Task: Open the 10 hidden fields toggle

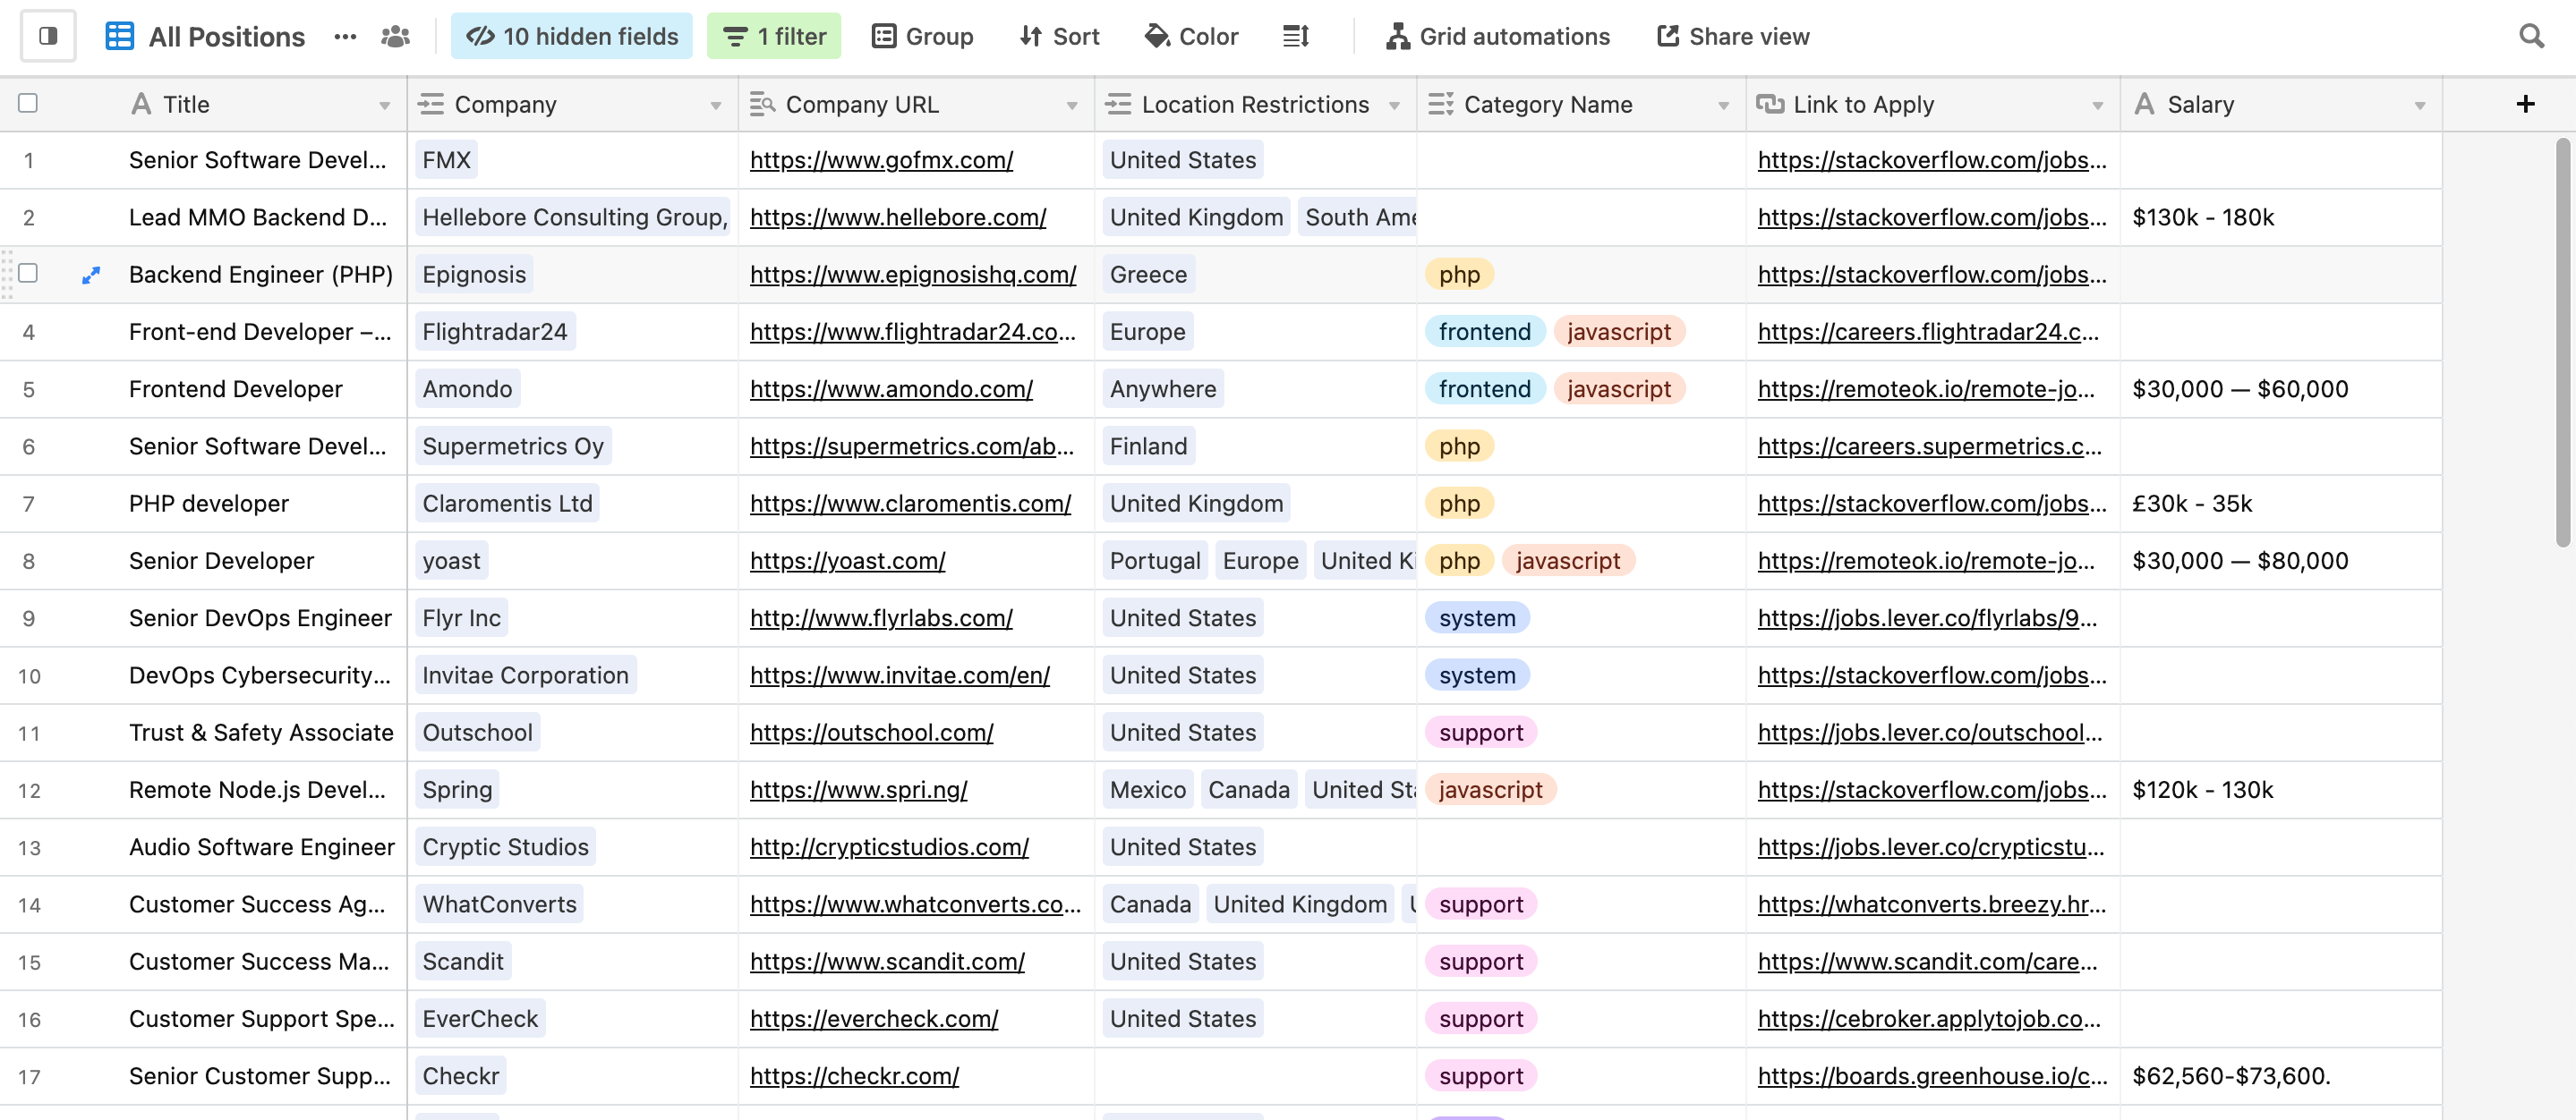Action: pos(571,36)
